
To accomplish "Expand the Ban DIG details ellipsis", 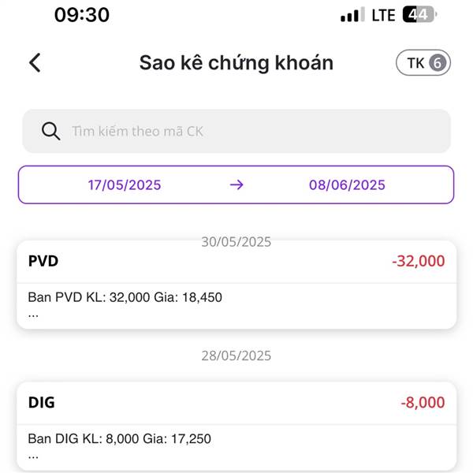I will click(33, 457).
